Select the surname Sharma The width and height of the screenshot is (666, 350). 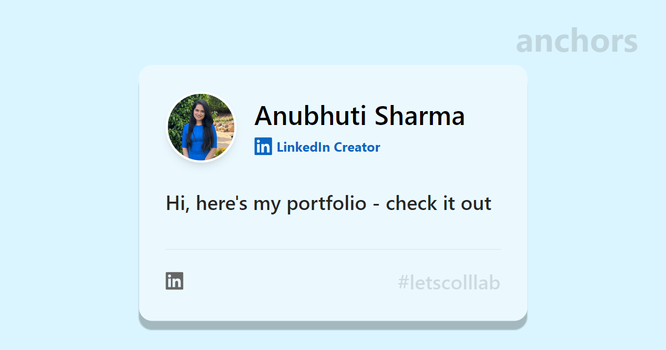[x=420, y=116]
